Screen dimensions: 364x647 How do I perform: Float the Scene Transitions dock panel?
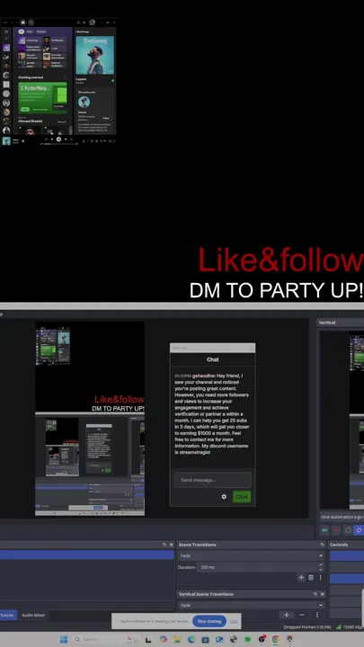coord(322,545)
